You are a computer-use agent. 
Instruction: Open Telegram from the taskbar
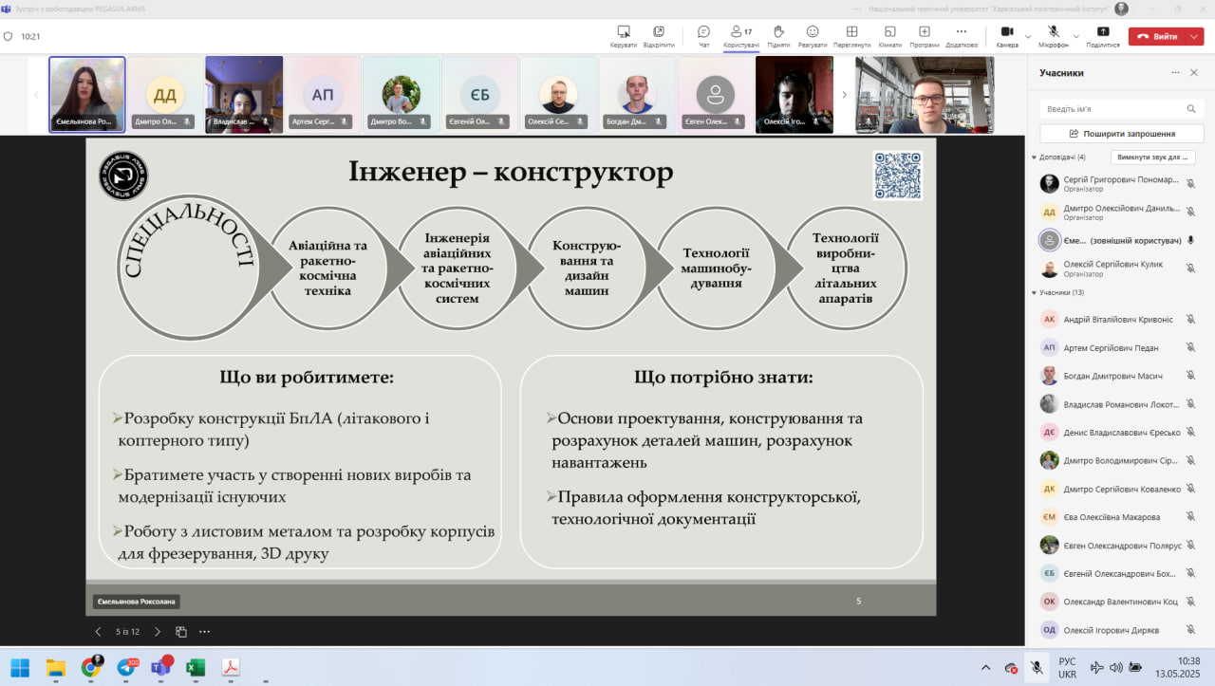tap(126, 667)
